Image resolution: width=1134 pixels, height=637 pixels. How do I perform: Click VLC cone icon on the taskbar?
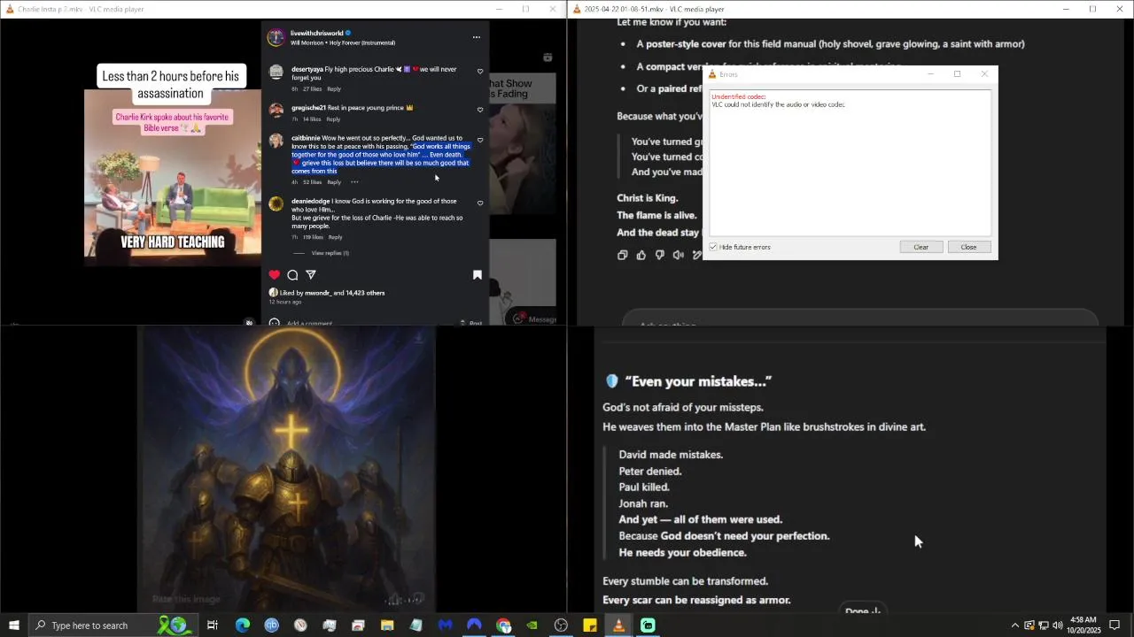618,625
